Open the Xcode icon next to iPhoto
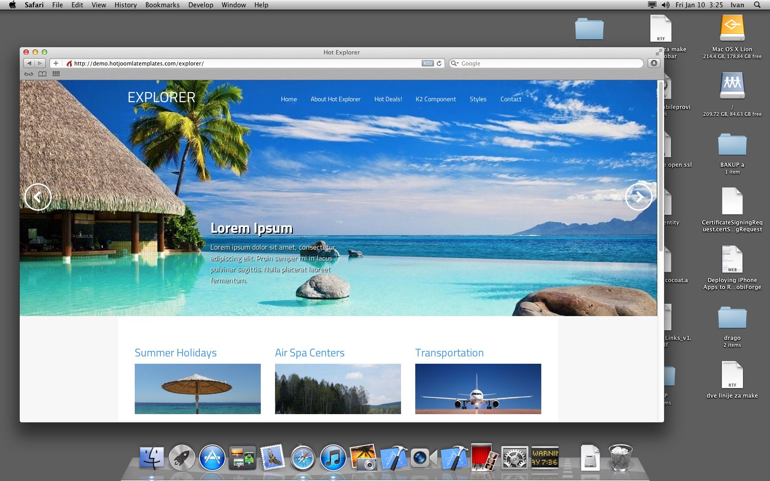The height and width of the screenshot is (481, 770). click(x=394, y=457)
